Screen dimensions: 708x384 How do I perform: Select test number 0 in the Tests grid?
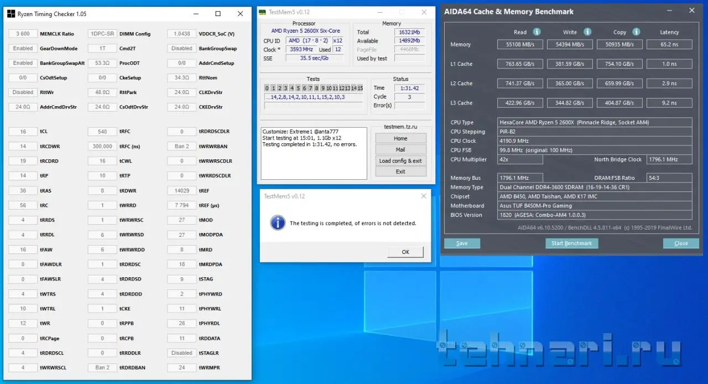267,88
